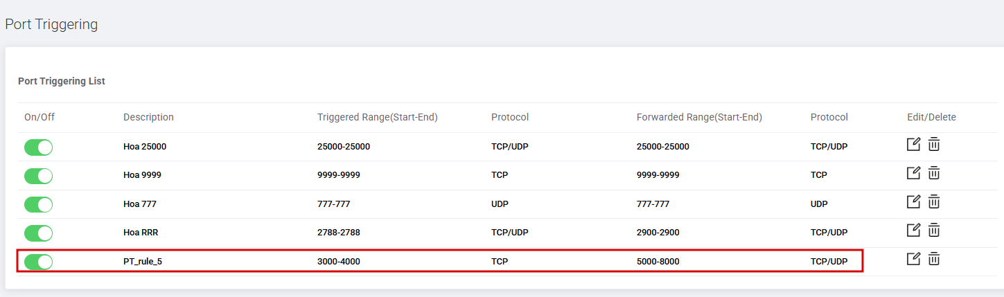The width and height of the screenshot is (1004, 297).
Task: Edit the Hoa 25000 rule
Action: 914,144
